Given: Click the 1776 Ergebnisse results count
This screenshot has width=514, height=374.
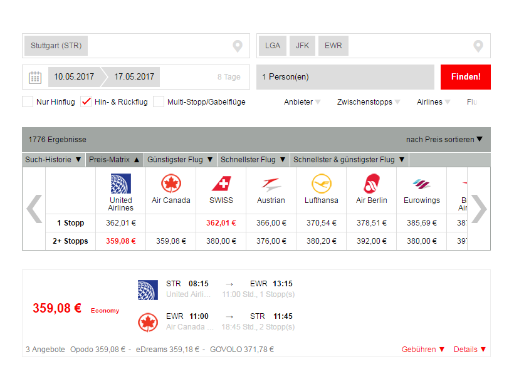Looking at the screenshot, I should 58,140.
